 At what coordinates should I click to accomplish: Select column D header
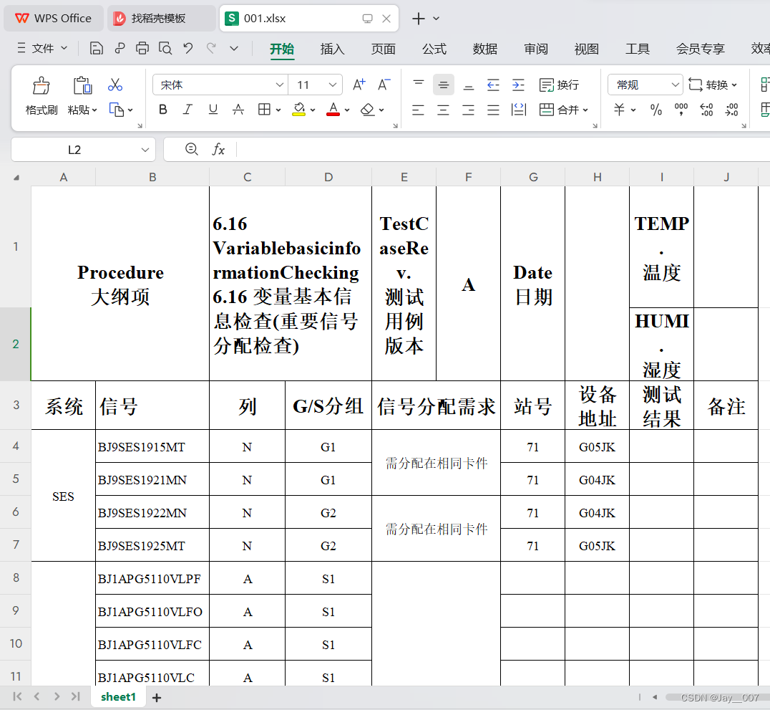click(x=328, y=177)
